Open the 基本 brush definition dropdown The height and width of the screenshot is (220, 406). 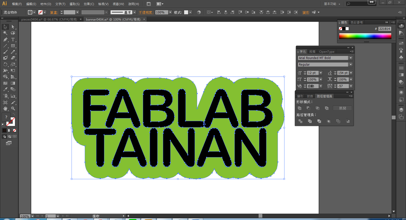coord(134,12)
